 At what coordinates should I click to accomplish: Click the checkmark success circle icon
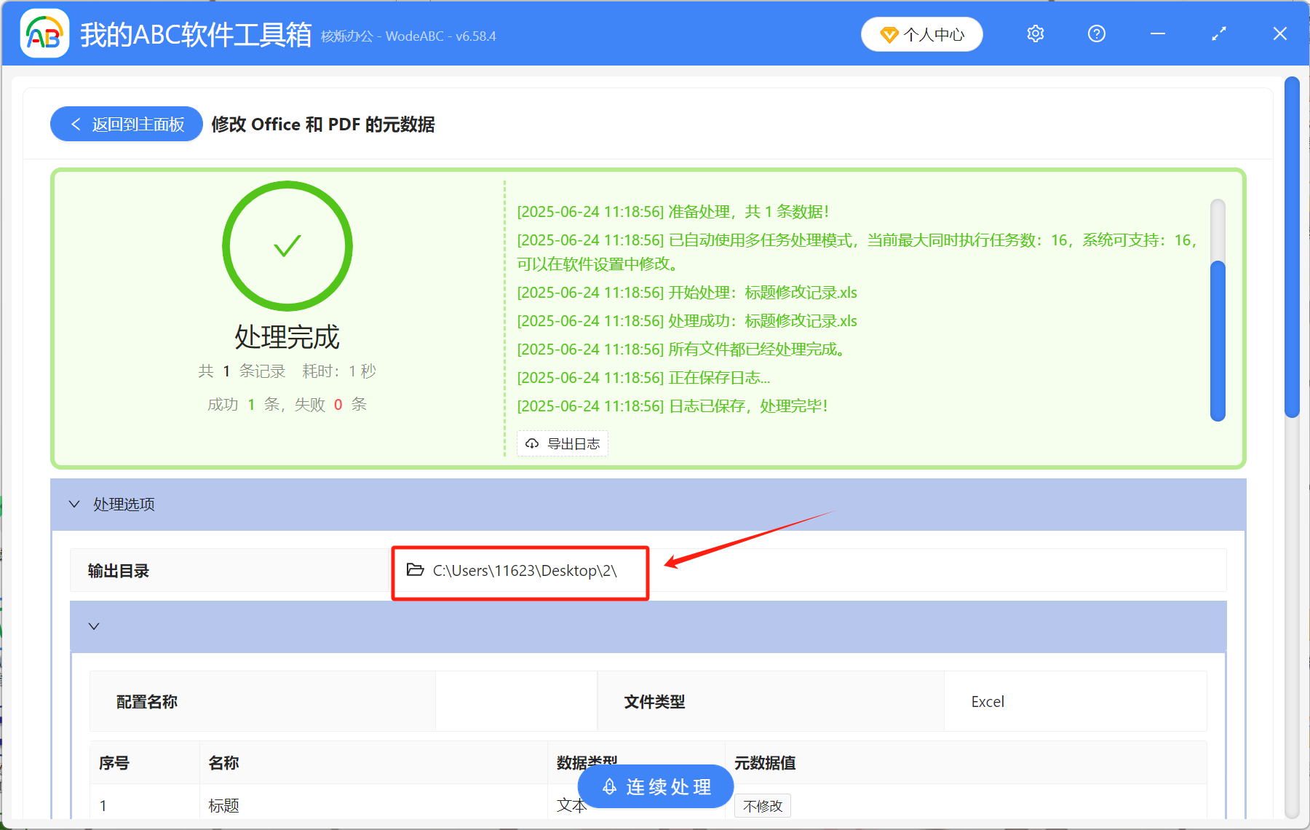pos(287,246)
